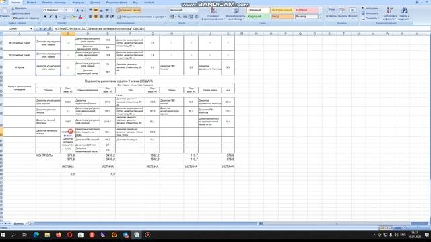Screen dimensions: 431x242
Task: Click the Формат по образцу painter
Action: point(26,18)
